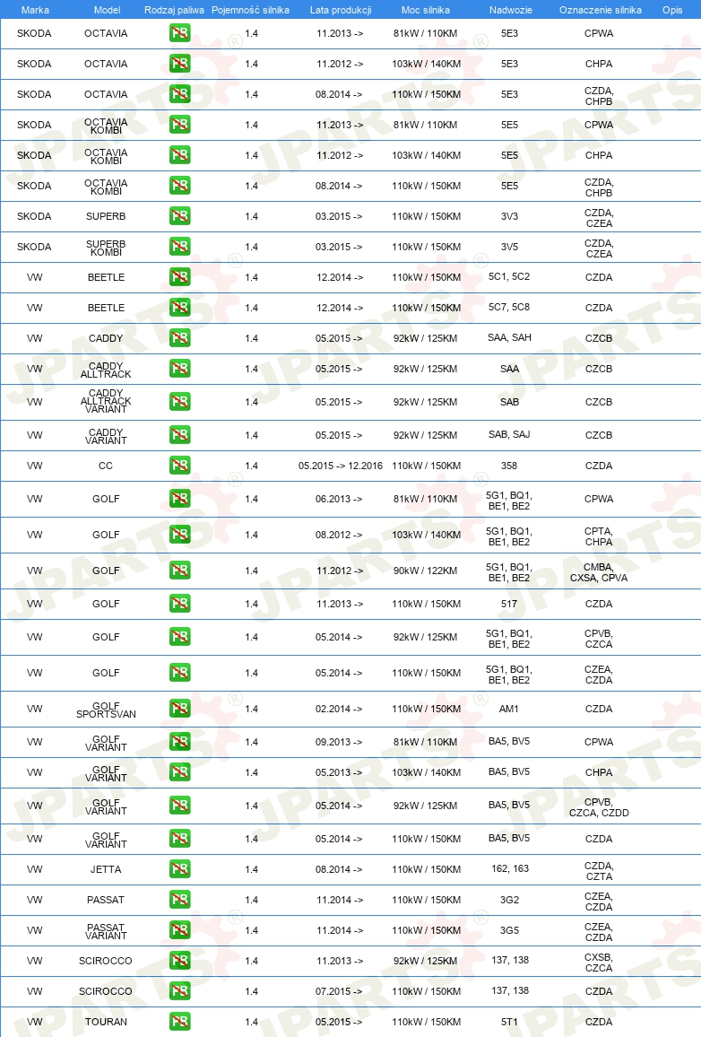
Task: Select engine codes CZDA, CZTA
Action: (x=599, y=871)
